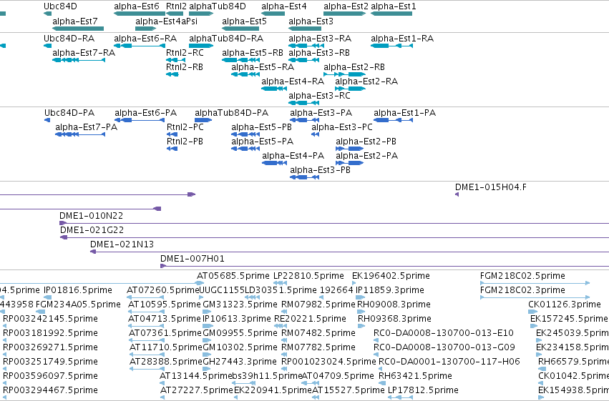The height and width of the screenshot is (401, 609).
Task: Click the alpha-Est6 gene feature bar
Action: [x=140, y=14]
